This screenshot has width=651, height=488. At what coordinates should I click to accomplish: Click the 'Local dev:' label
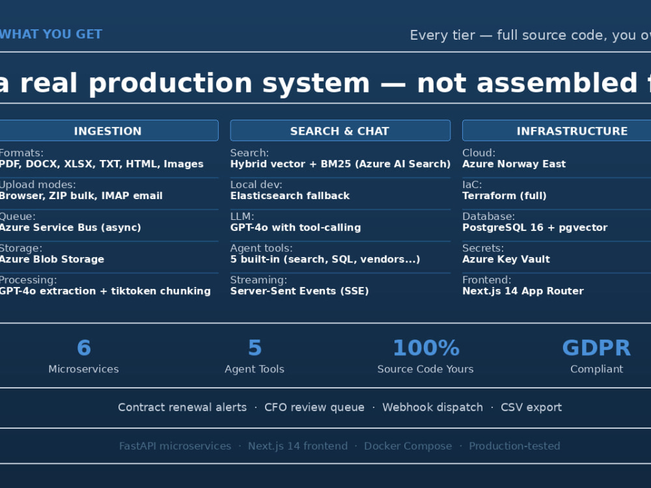[256, 185]
